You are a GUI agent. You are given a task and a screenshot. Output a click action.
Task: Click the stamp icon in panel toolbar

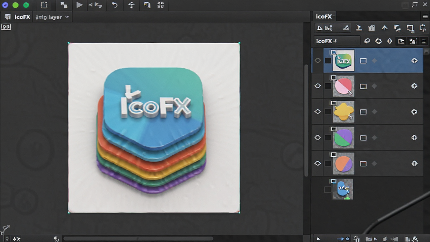(x=359, y=28)
